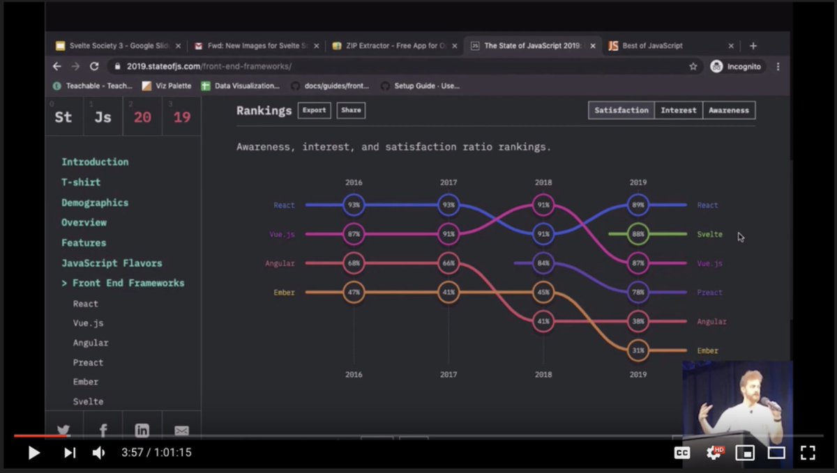This screenshot has width=837, height=473.
Task: Open Svelte subsection in sidebar
Action: (88, 401)
